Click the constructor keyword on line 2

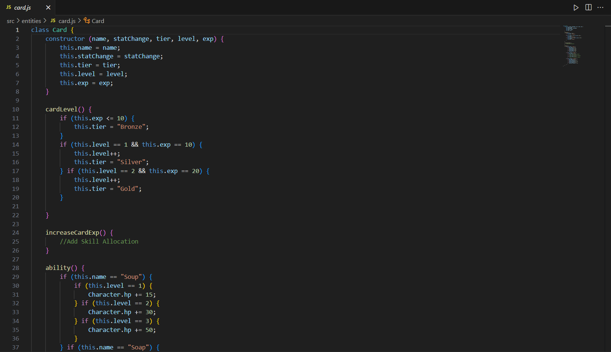pyautogui.click(x=65, y=39)
